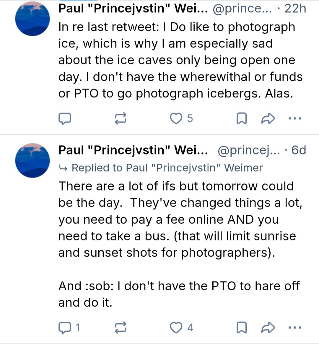This screenshot has height=350, width=319.
Task: Open more options on ice caves post
Action: (x=294, y=119)
